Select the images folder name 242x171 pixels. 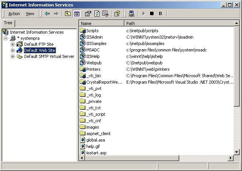[92, 127]
